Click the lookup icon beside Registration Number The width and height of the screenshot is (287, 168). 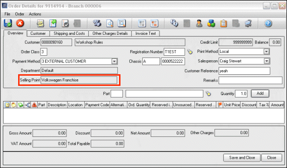click(190, 52)
